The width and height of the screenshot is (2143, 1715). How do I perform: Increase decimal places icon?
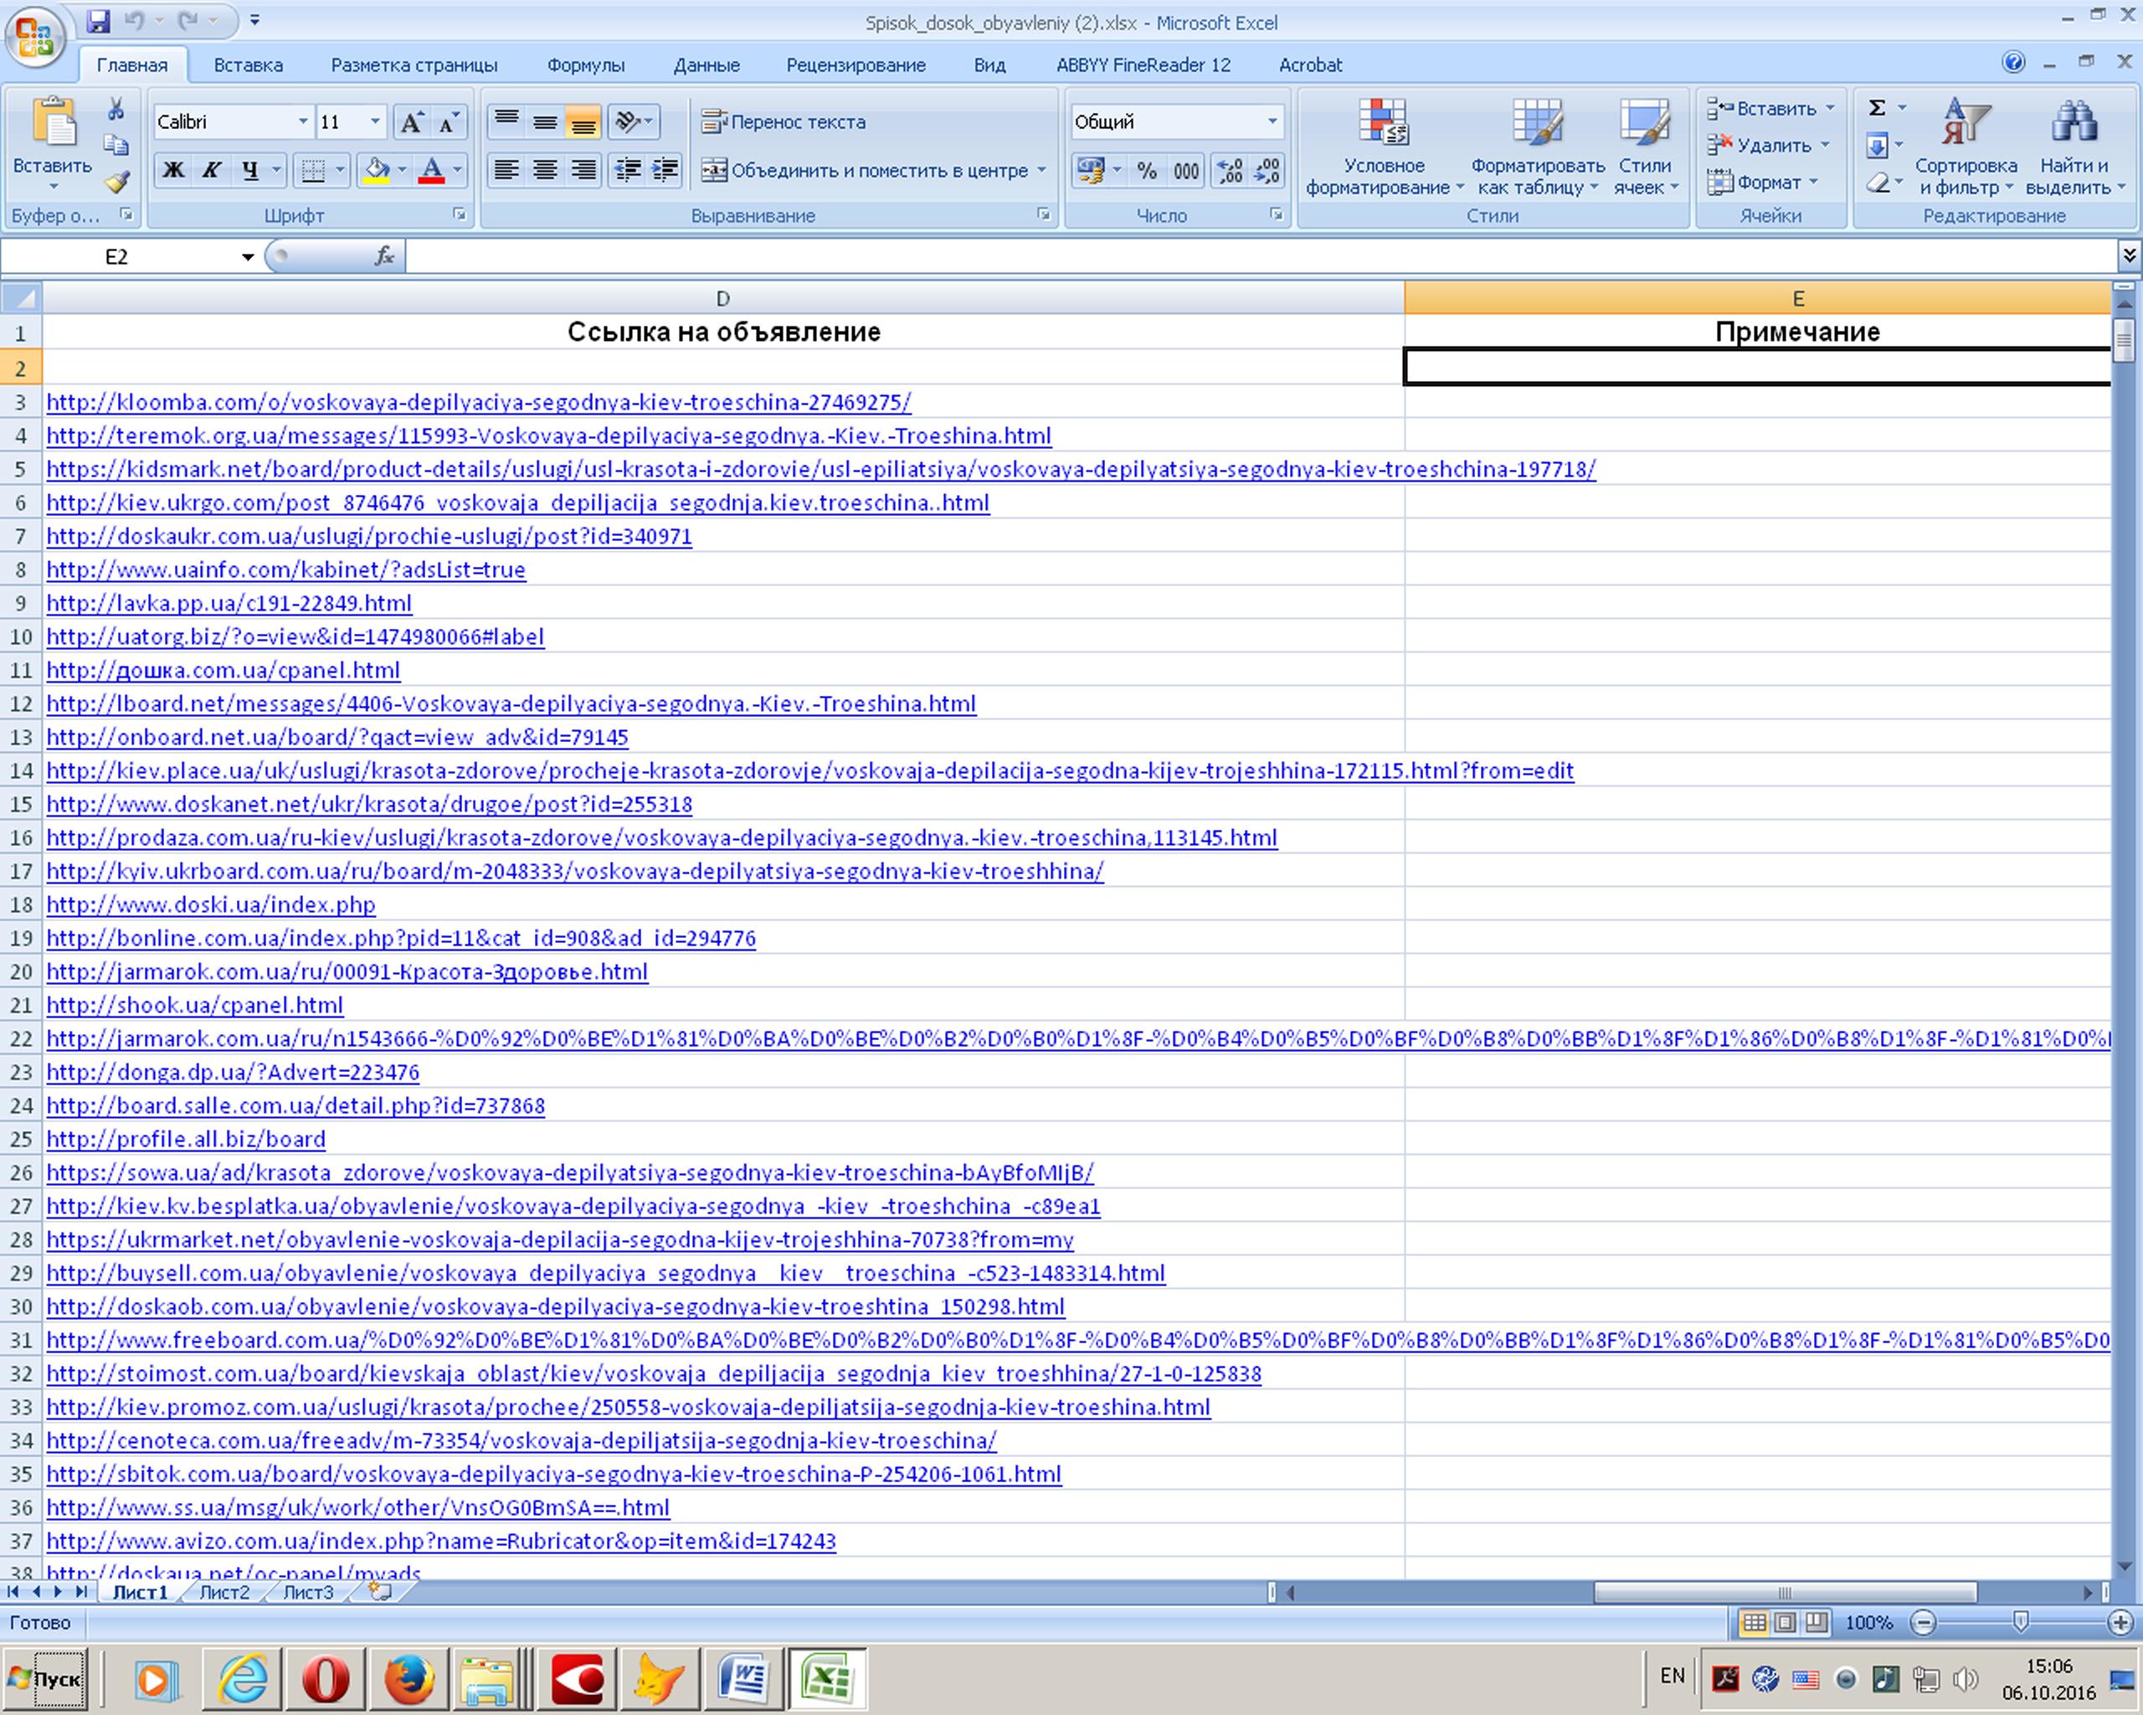tap(1230, 170)
